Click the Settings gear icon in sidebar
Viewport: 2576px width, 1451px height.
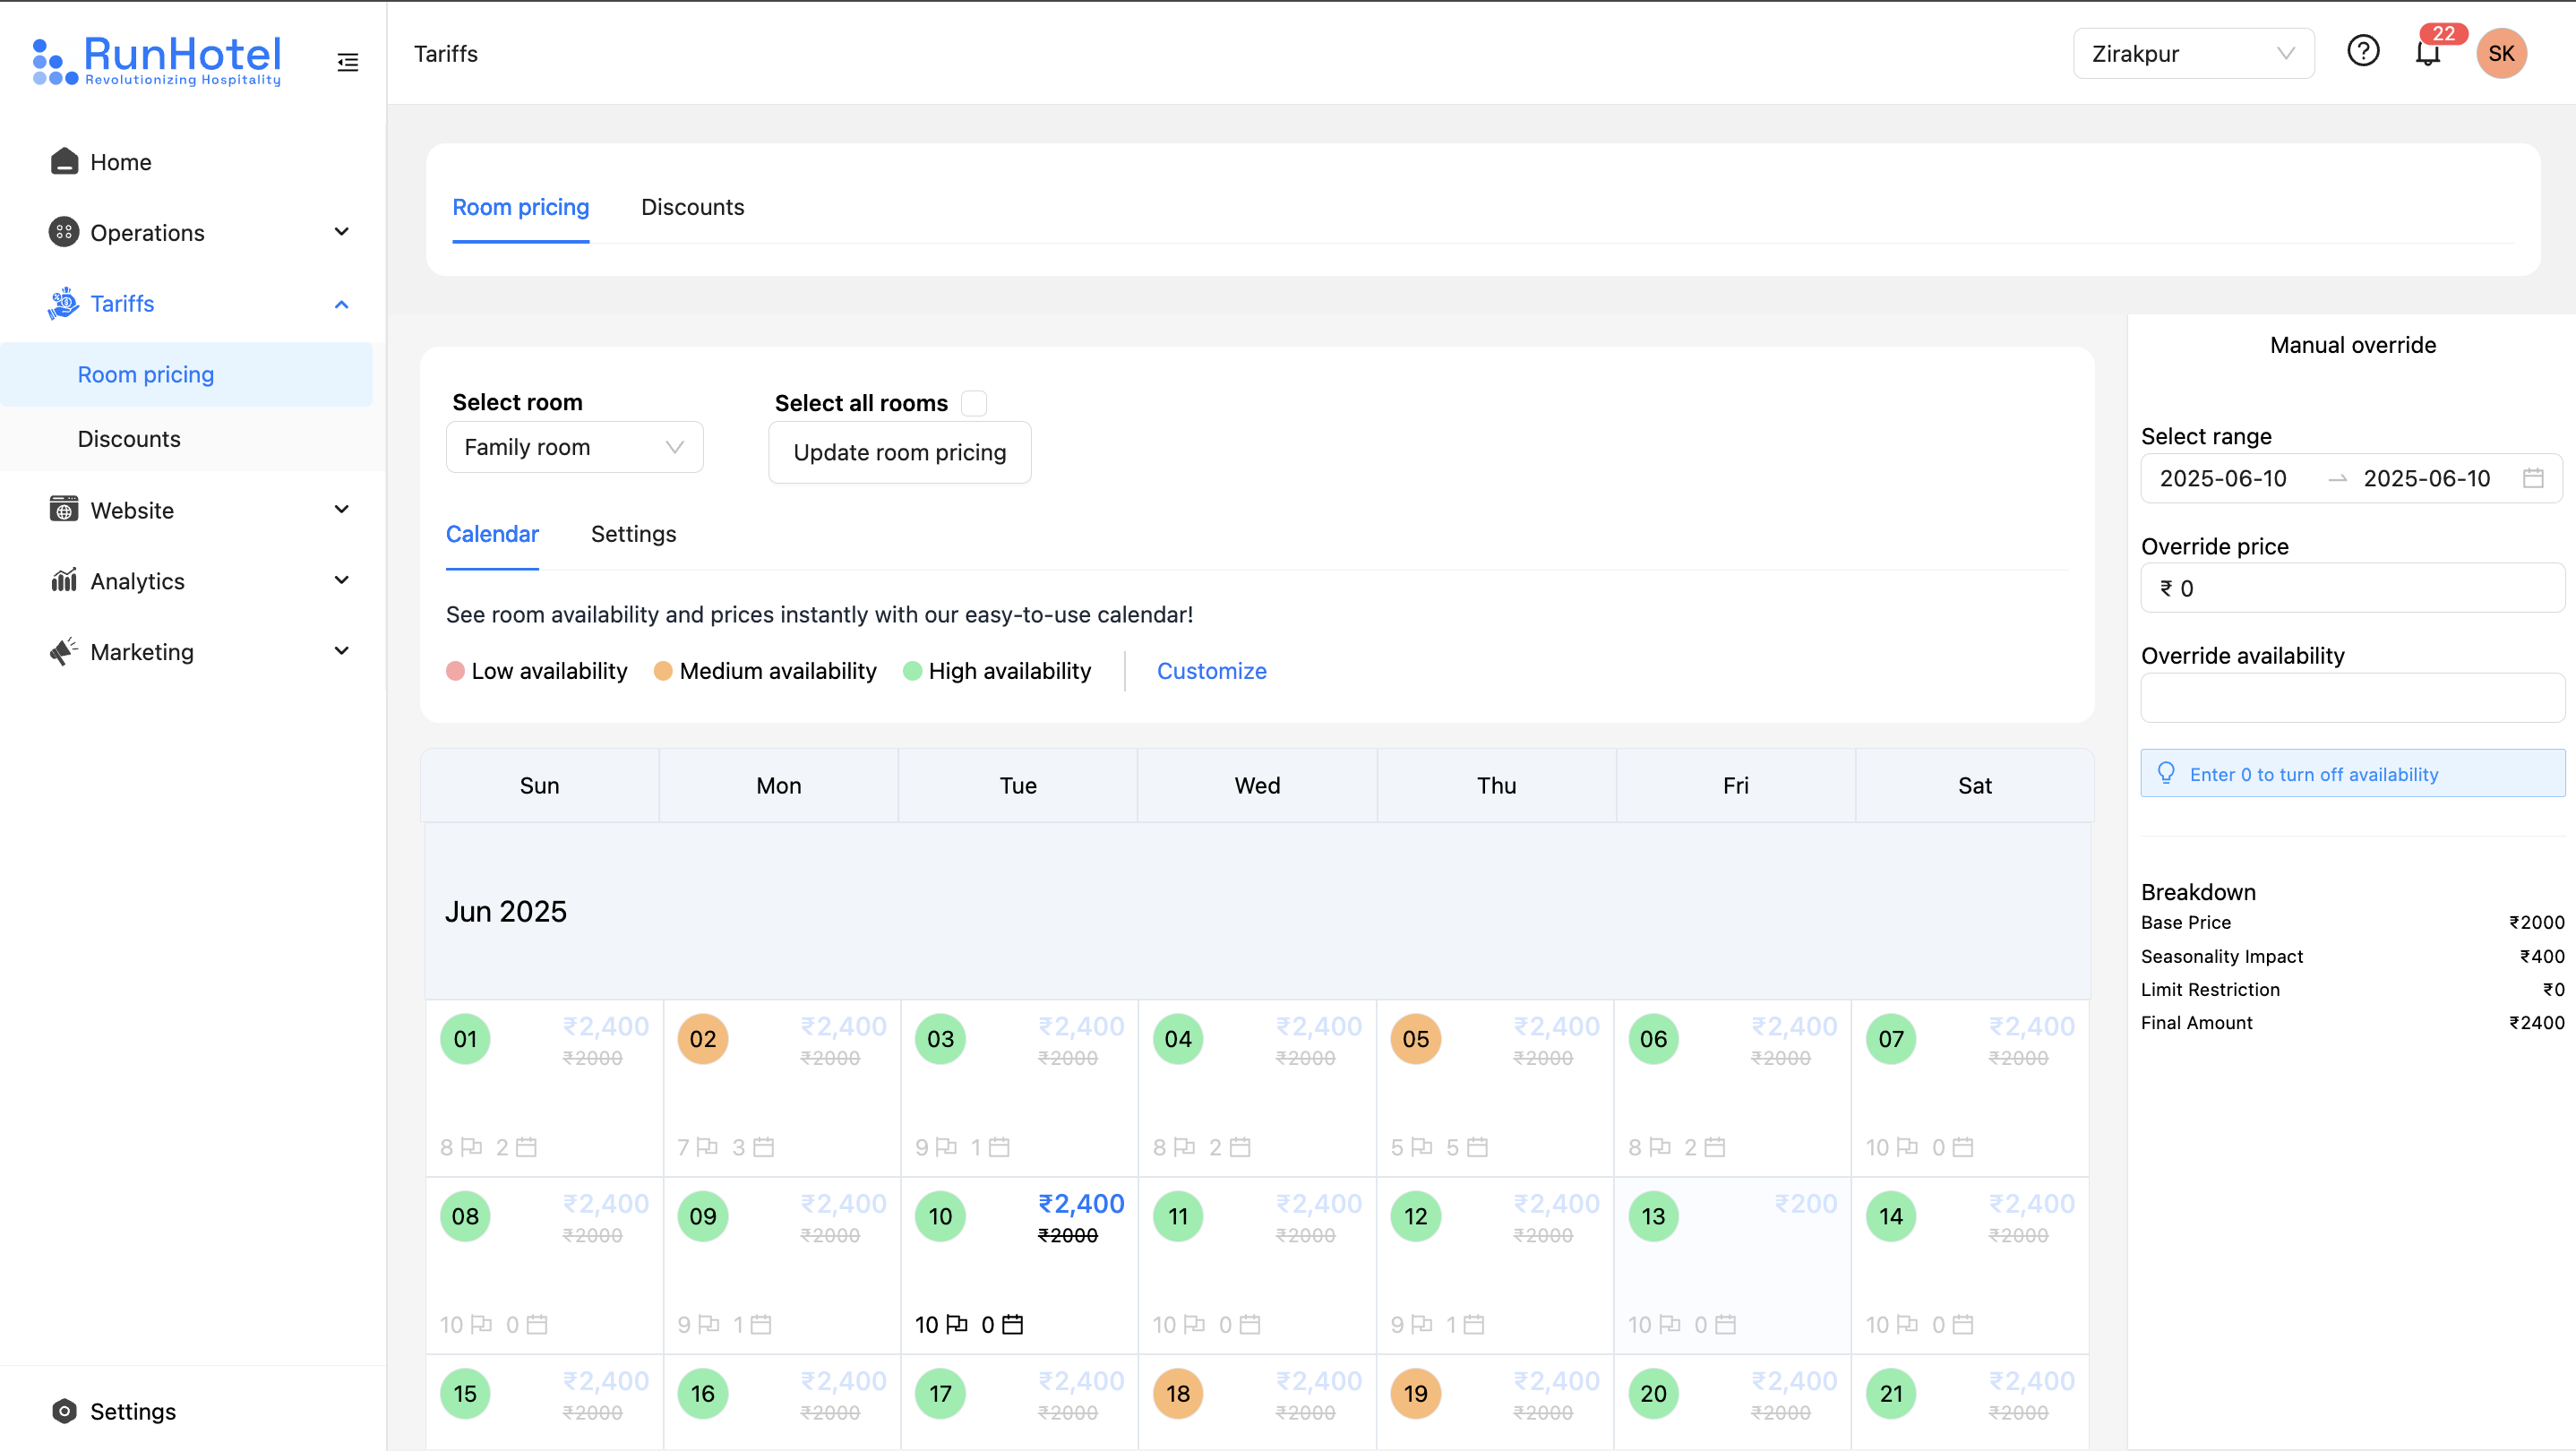[x=64, y=1410]
